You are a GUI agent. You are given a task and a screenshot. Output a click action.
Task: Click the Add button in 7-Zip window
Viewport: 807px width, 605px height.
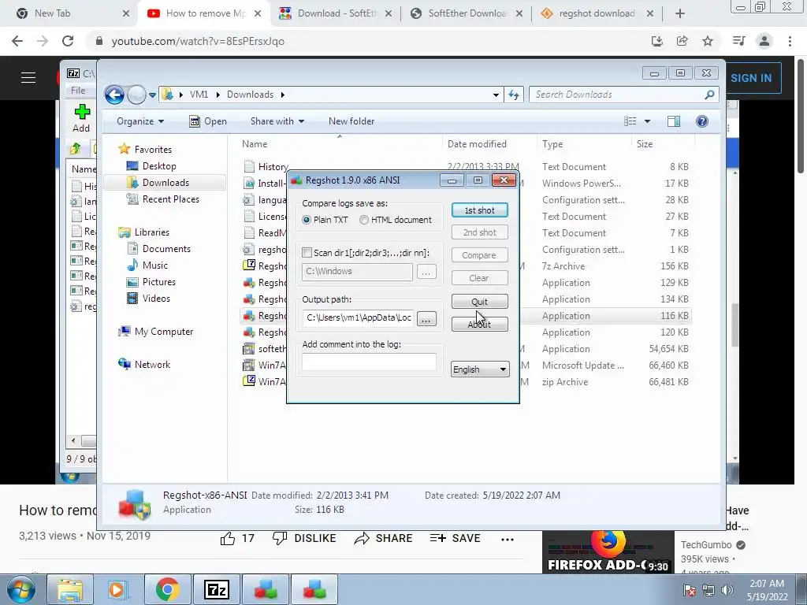pyautogui.click(x=81, y=118)
